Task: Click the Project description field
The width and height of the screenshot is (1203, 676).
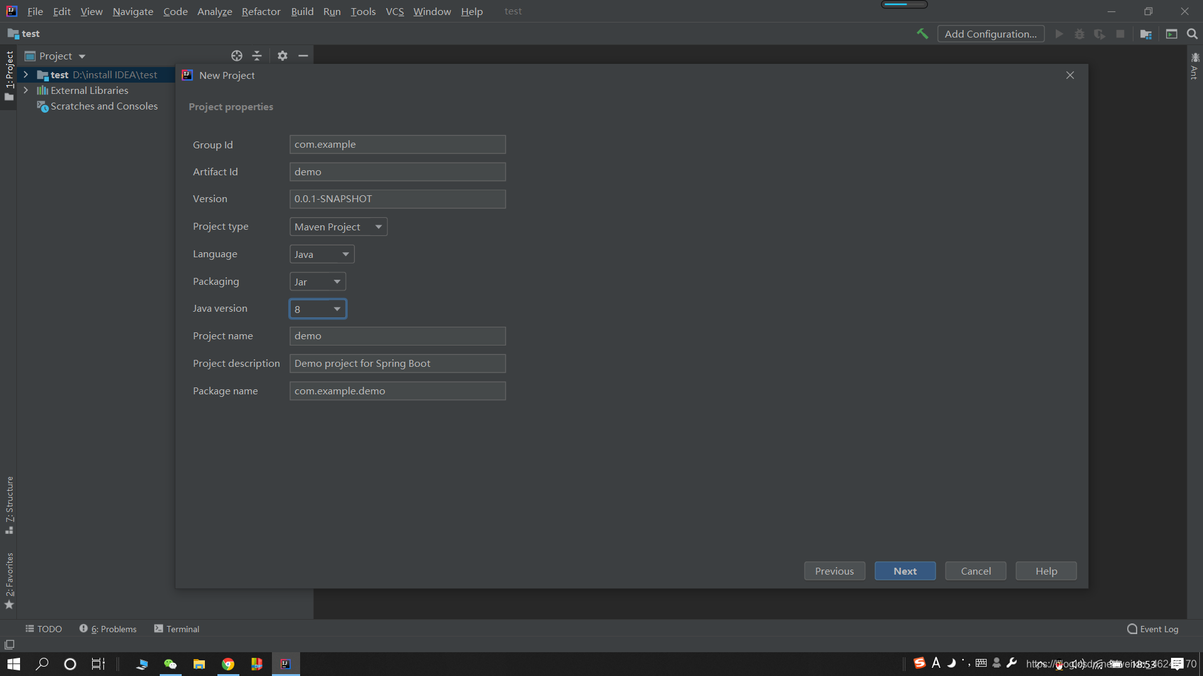Action: 397,364
